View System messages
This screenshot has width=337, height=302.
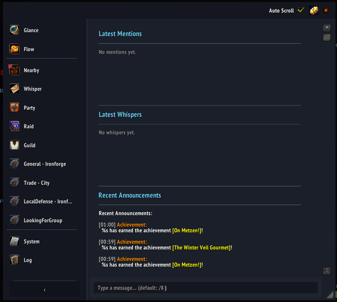point(31,241)
